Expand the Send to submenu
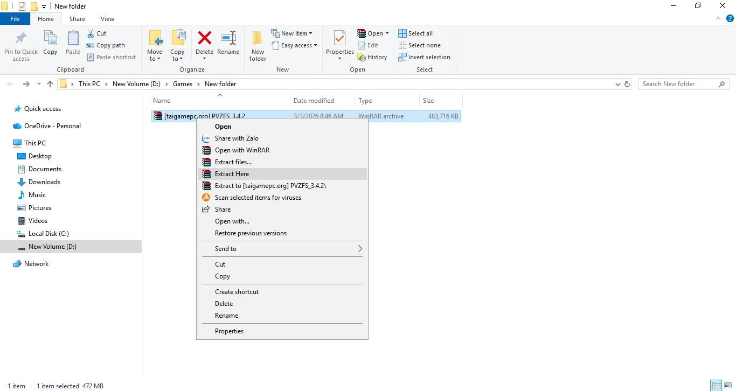The height and width of the screenshot is (391, 736). 282,249
